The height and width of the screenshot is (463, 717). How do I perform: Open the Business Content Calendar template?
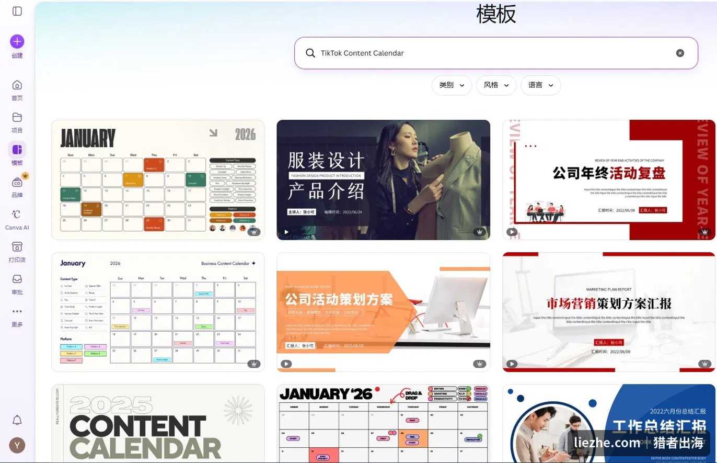(x=158, y=312)
